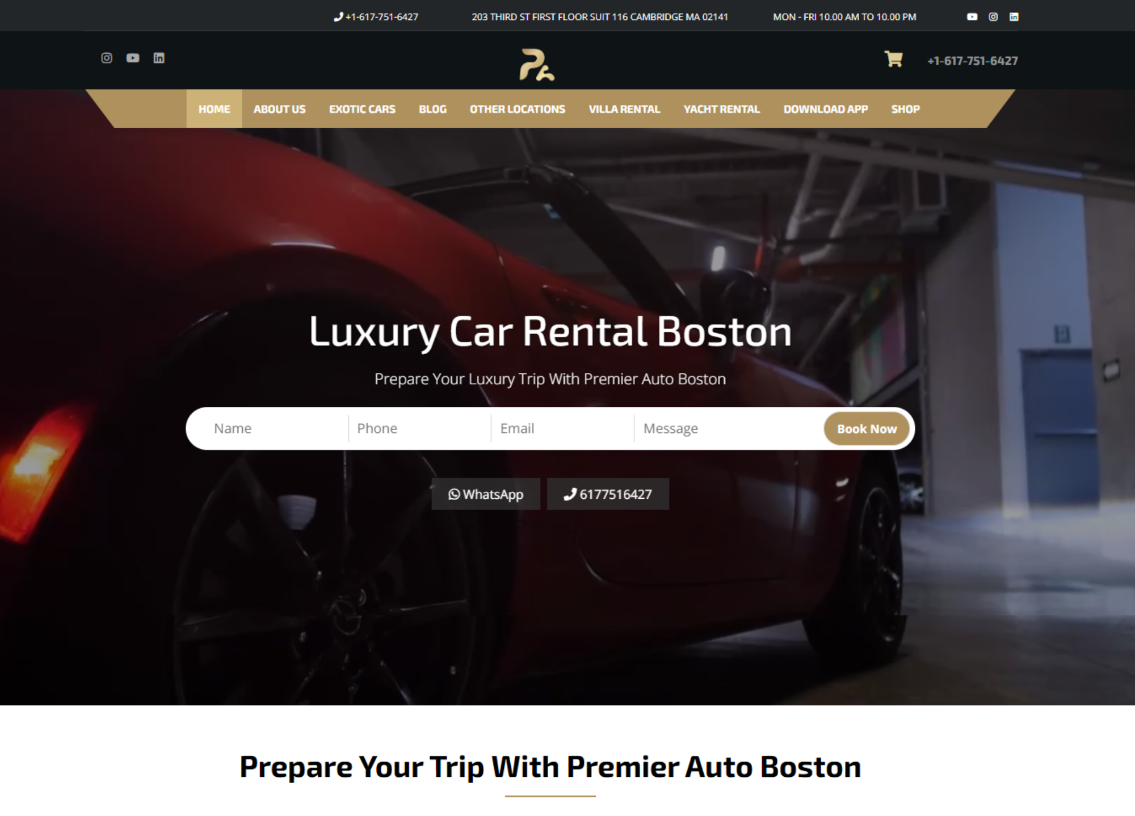Call via the 6177516427 button

(608, 494)
